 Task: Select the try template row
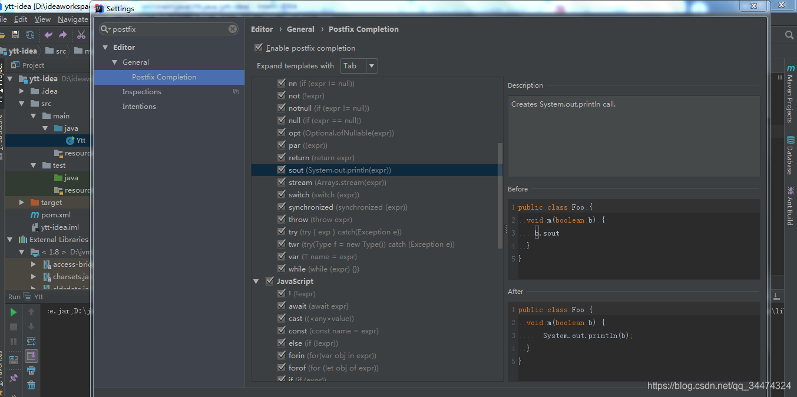(x=377, y=231)
